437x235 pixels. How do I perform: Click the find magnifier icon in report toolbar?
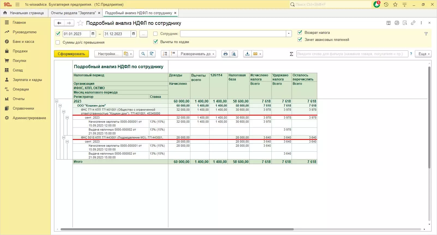pos(143,54)
